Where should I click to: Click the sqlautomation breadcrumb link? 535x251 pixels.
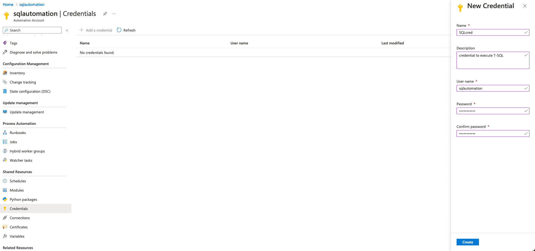pos(32,4)
